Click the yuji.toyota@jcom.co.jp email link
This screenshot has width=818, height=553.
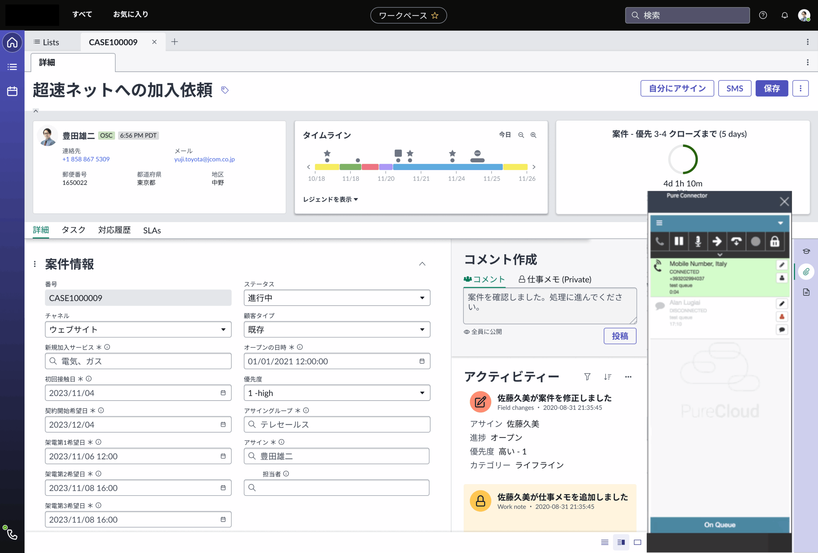204,159
